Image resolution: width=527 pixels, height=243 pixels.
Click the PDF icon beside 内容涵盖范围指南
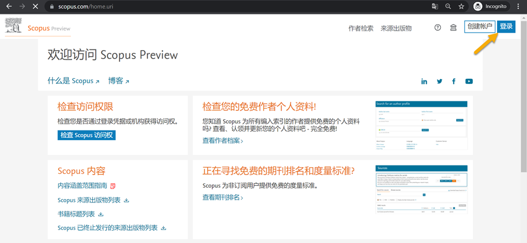point(114,186)
